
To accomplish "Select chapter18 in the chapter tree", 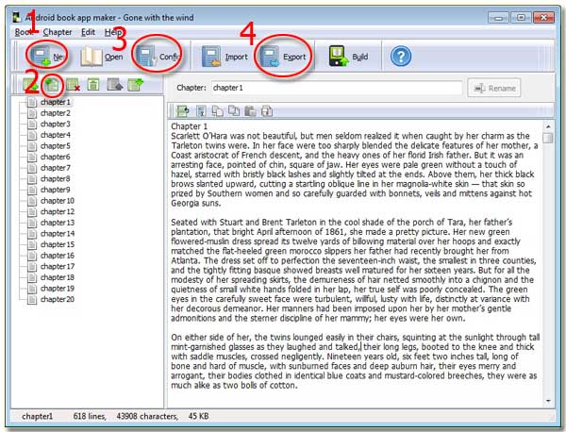I will pyautogui.click(x=58, y=277).
